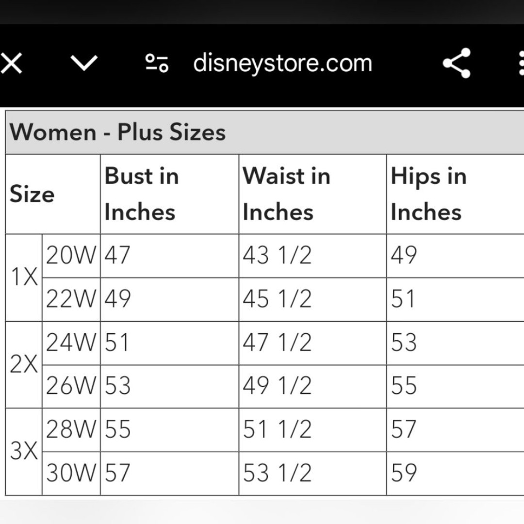Screen dimensions: 524x524
Task: Tap the 24W size row label
Action: (71, 343)
